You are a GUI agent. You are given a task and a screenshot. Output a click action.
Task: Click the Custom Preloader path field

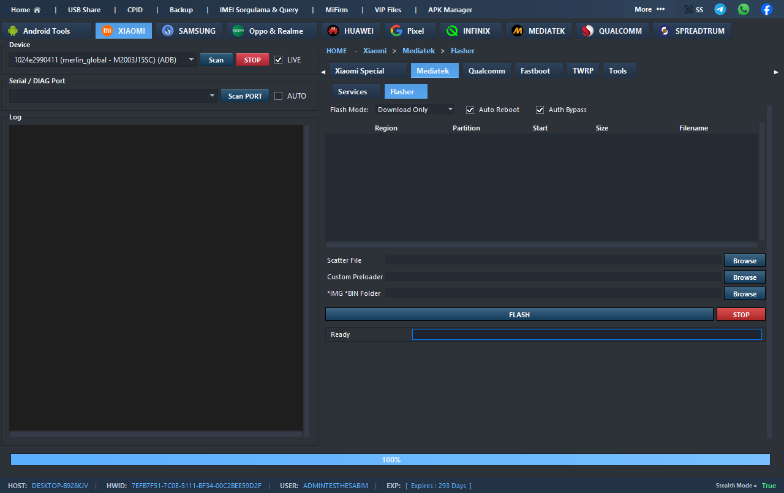pos(553,277)
